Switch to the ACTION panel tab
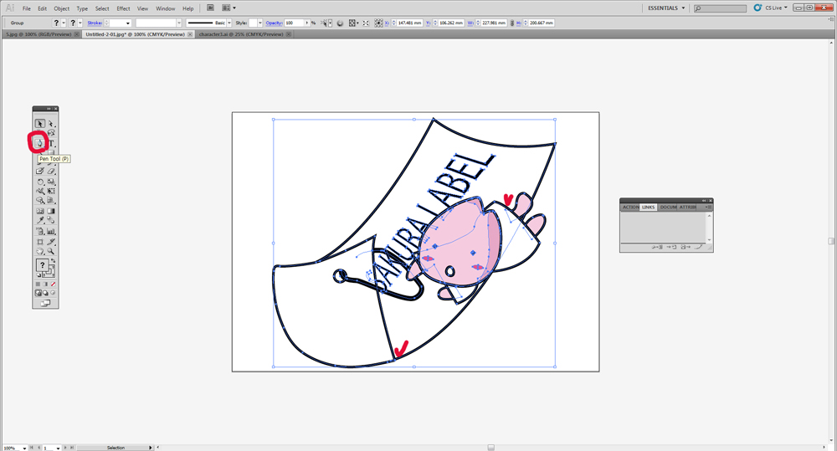The width and height of the screenshot is (837, 451). tap(630, 207)
